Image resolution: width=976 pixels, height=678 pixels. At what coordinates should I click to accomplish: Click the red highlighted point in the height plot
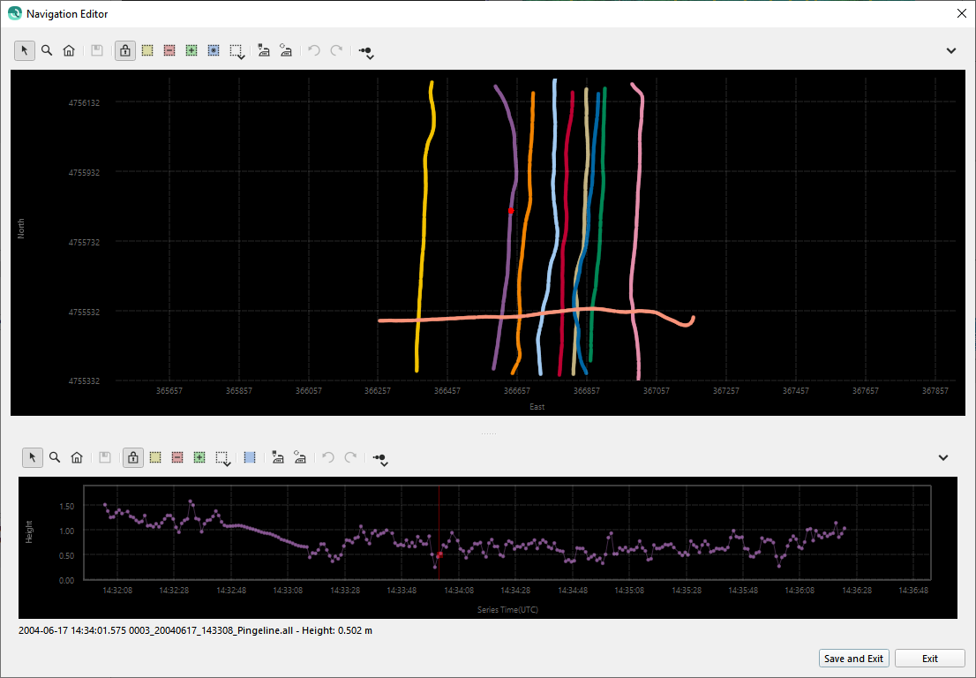pos(439,554)
